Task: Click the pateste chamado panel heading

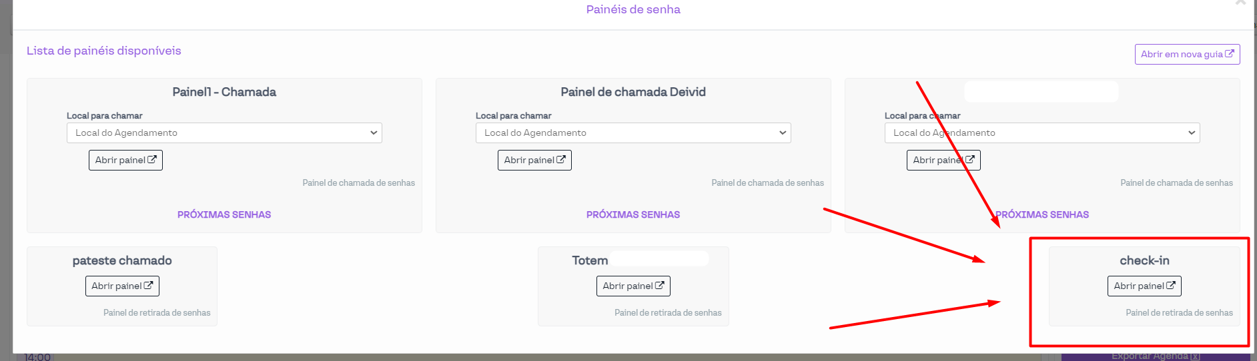Action: [x=122, y=260]
